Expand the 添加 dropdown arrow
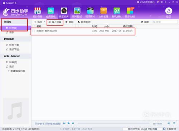The height and width of the screenshot is (131, 179). click(44, 22)
